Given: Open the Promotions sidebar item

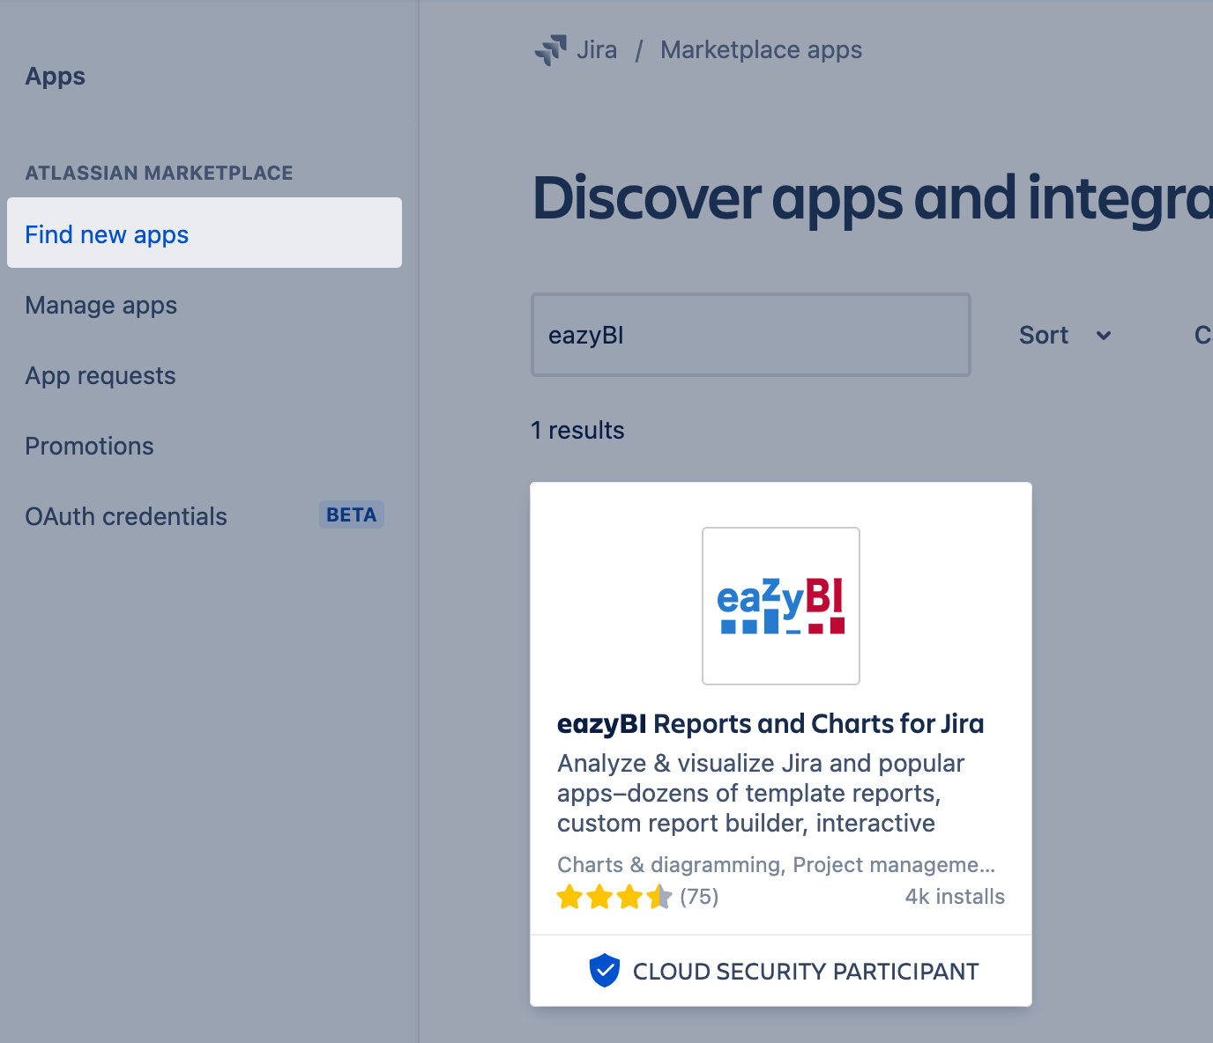Looking at the screenshot, I should pos(89,447).
